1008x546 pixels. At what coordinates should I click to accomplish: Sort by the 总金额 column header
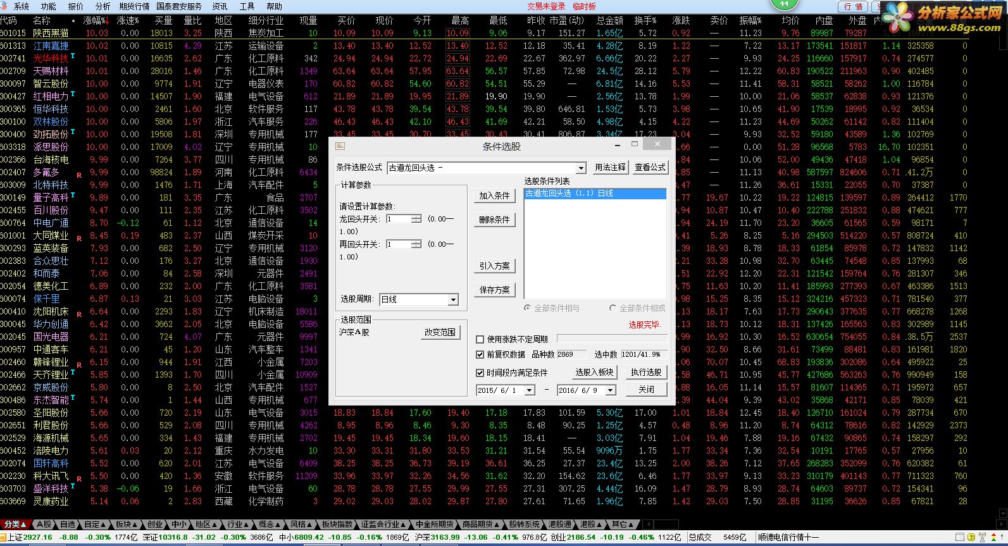tap(609, 21)
